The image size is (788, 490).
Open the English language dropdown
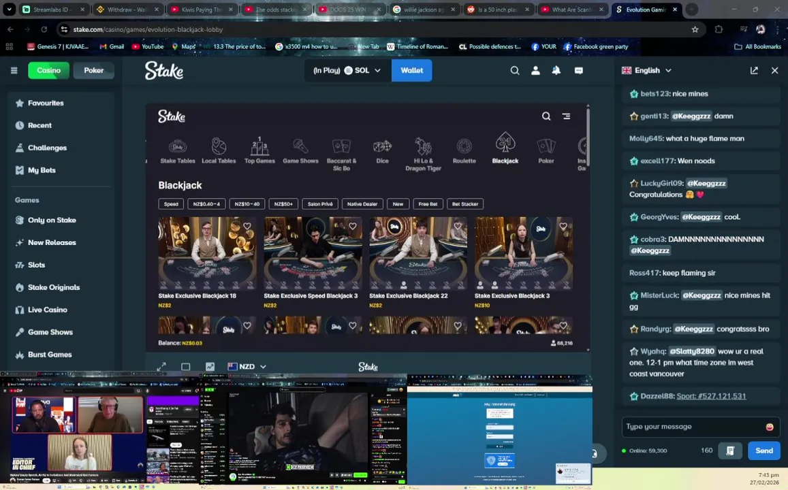click(647, 71)
